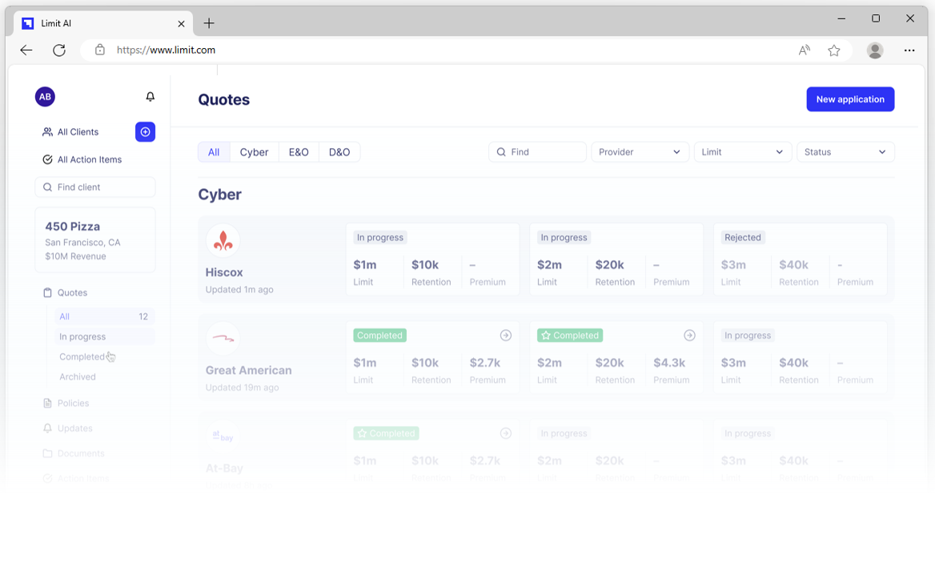Click the Quotes clipboard icon
The image size is (935, 563).
[x=48, y=293]
